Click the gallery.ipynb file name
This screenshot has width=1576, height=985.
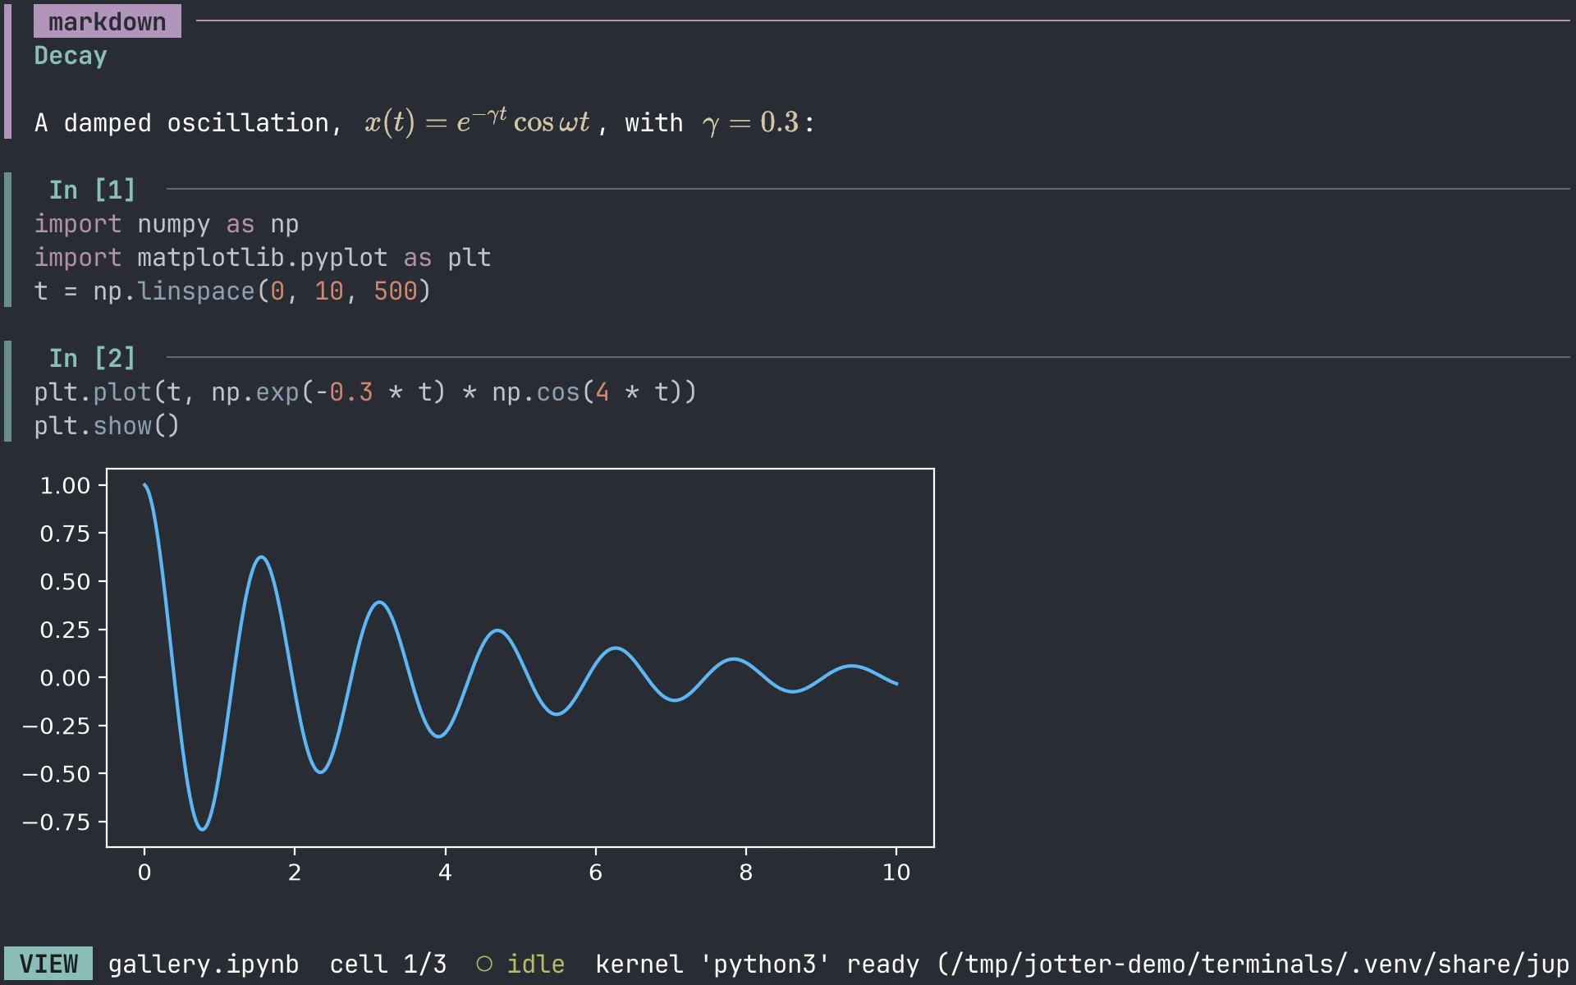[x=204, y=964]
